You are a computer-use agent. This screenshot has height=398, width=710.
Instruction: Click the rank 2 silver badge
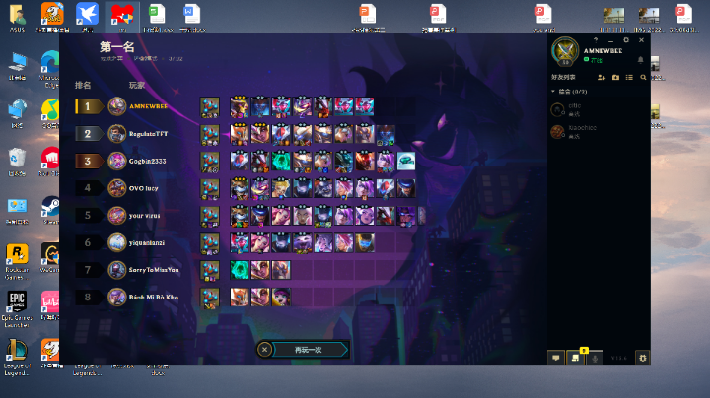(x=89, y=134)
